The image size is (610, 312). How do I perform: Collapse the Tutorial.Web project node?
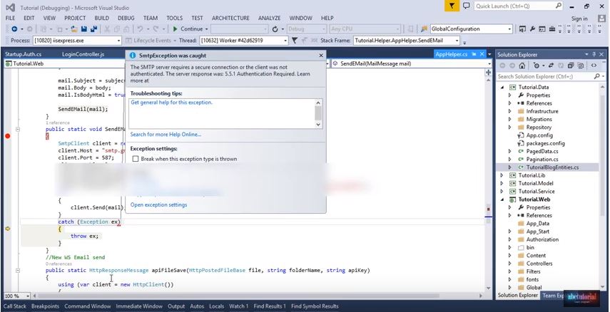pyautogui.click(x=502, y=199)
